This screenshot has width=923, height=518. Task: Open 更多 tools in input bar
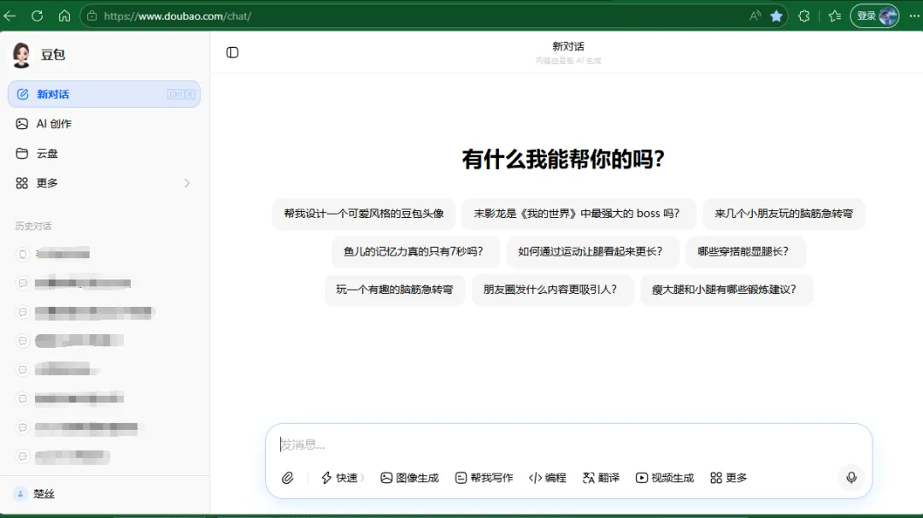(x=729, y=478)
